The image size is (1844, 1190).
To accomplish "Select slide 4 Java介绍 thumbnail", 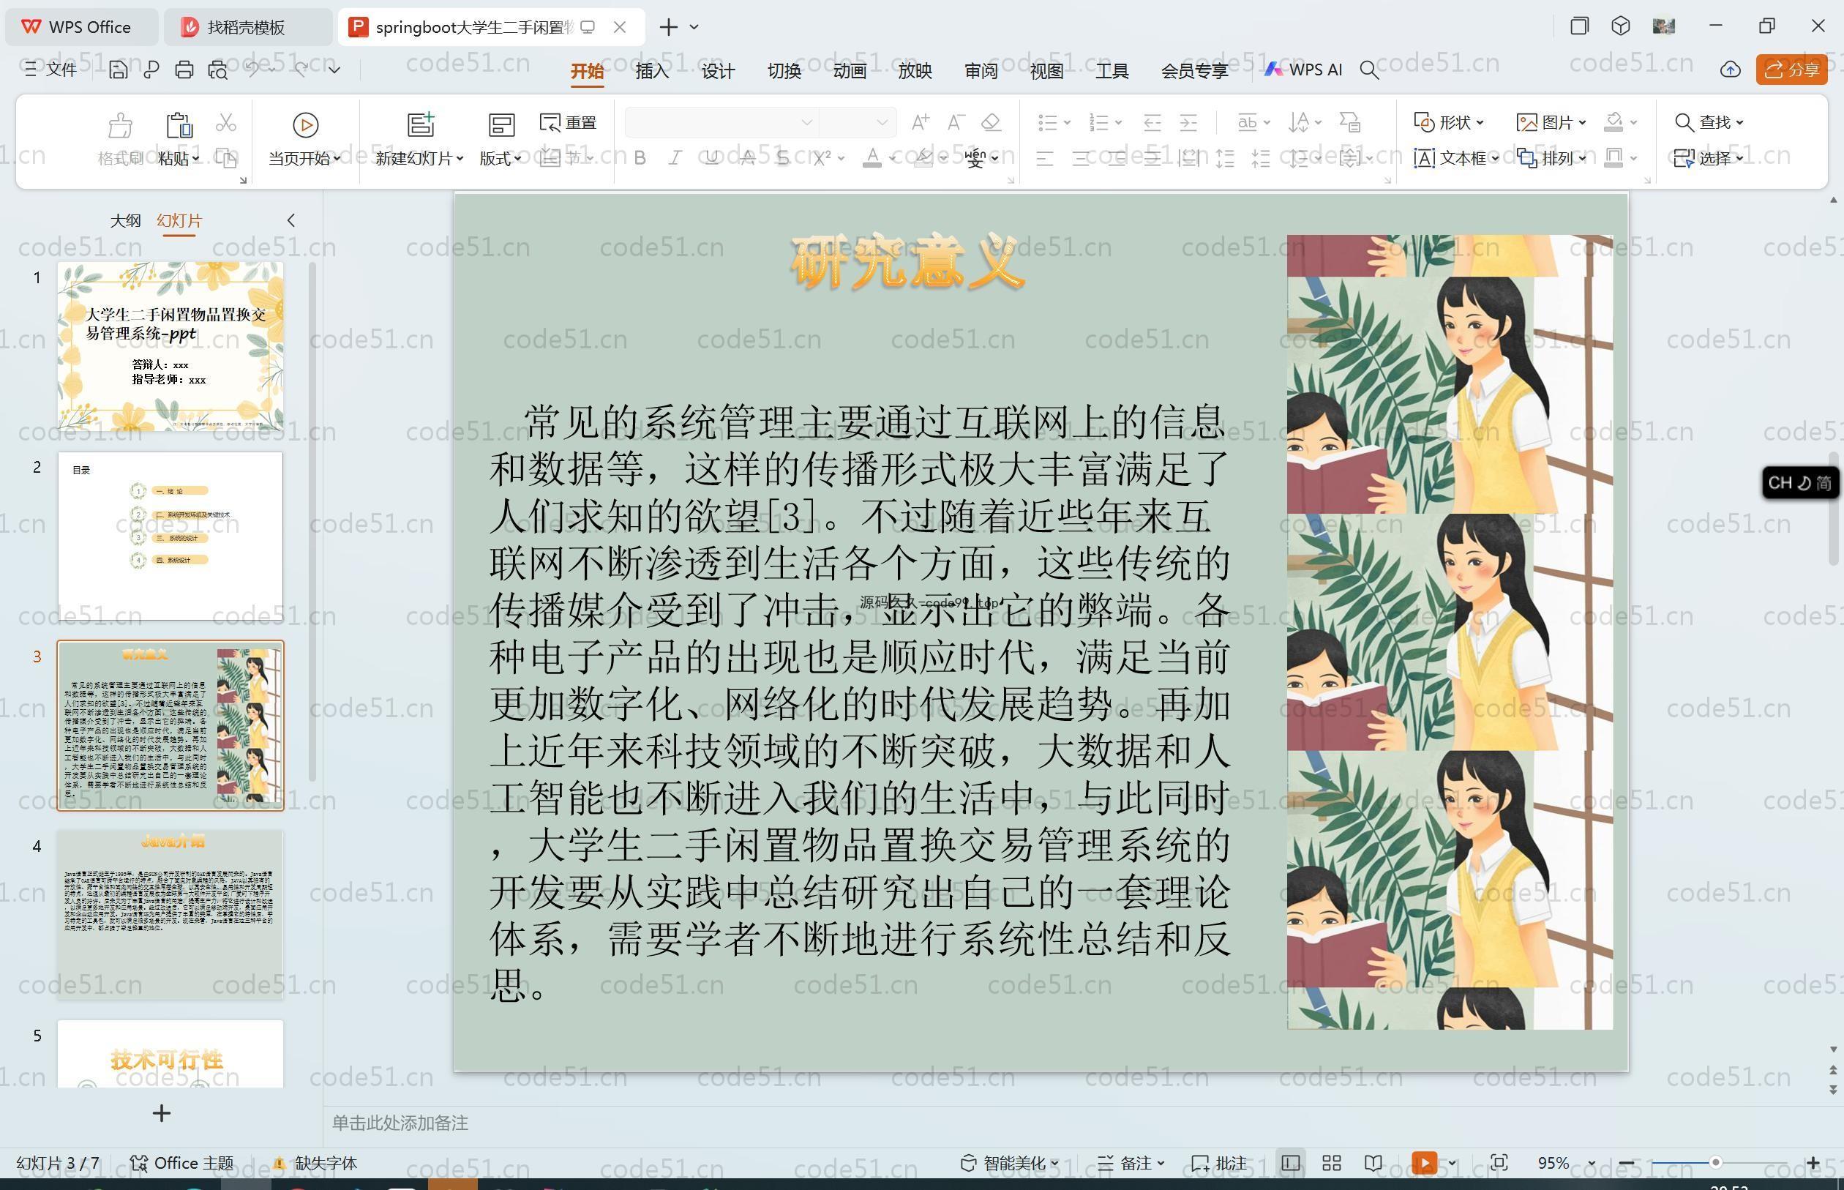I will [170, 915].
